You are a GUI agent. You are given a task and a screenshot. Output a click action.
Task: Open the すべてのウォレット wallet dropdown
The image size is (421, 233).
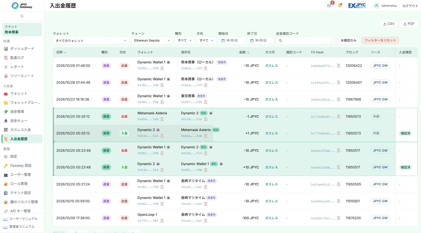coord(91,40)
